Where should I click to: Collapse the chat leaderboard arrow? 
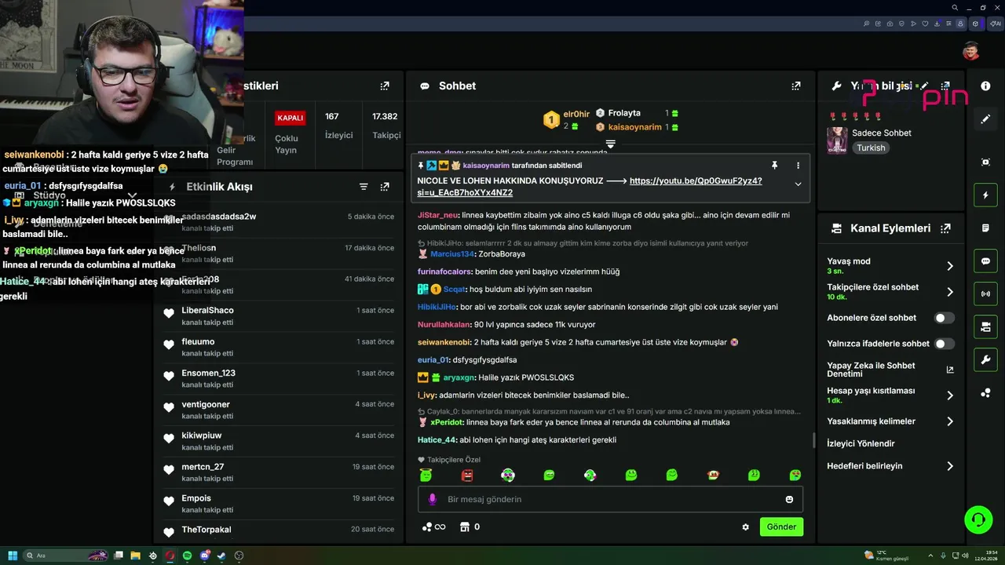point(610,144)
